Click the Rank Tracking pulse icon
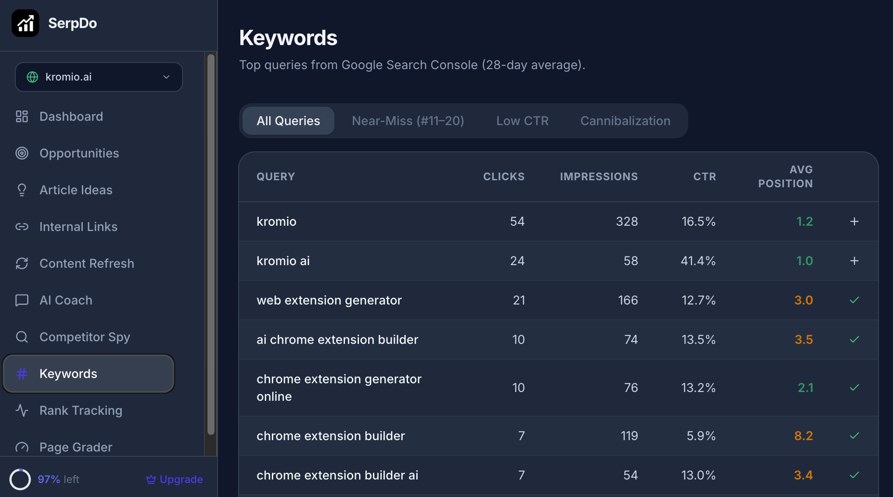 (22, 410)
